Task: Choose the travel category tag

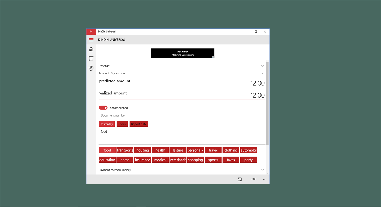Action: pos(213,150)
